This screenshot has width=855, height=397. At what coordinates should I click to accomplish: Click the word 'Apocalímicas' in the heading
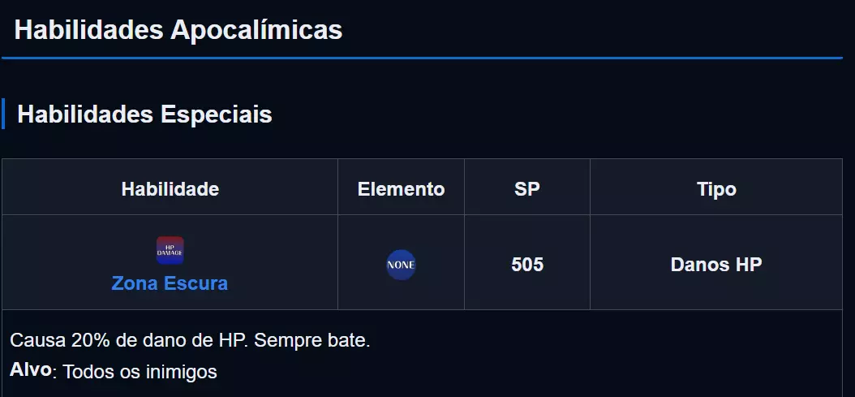(256, 30)
